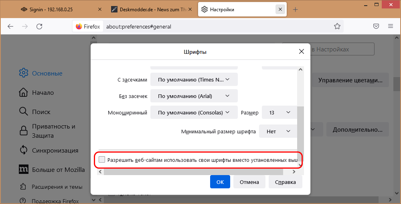The width and height of the screenshot is (401, 204).
Task: Click the Отмена button
Action: coord(249,182)
